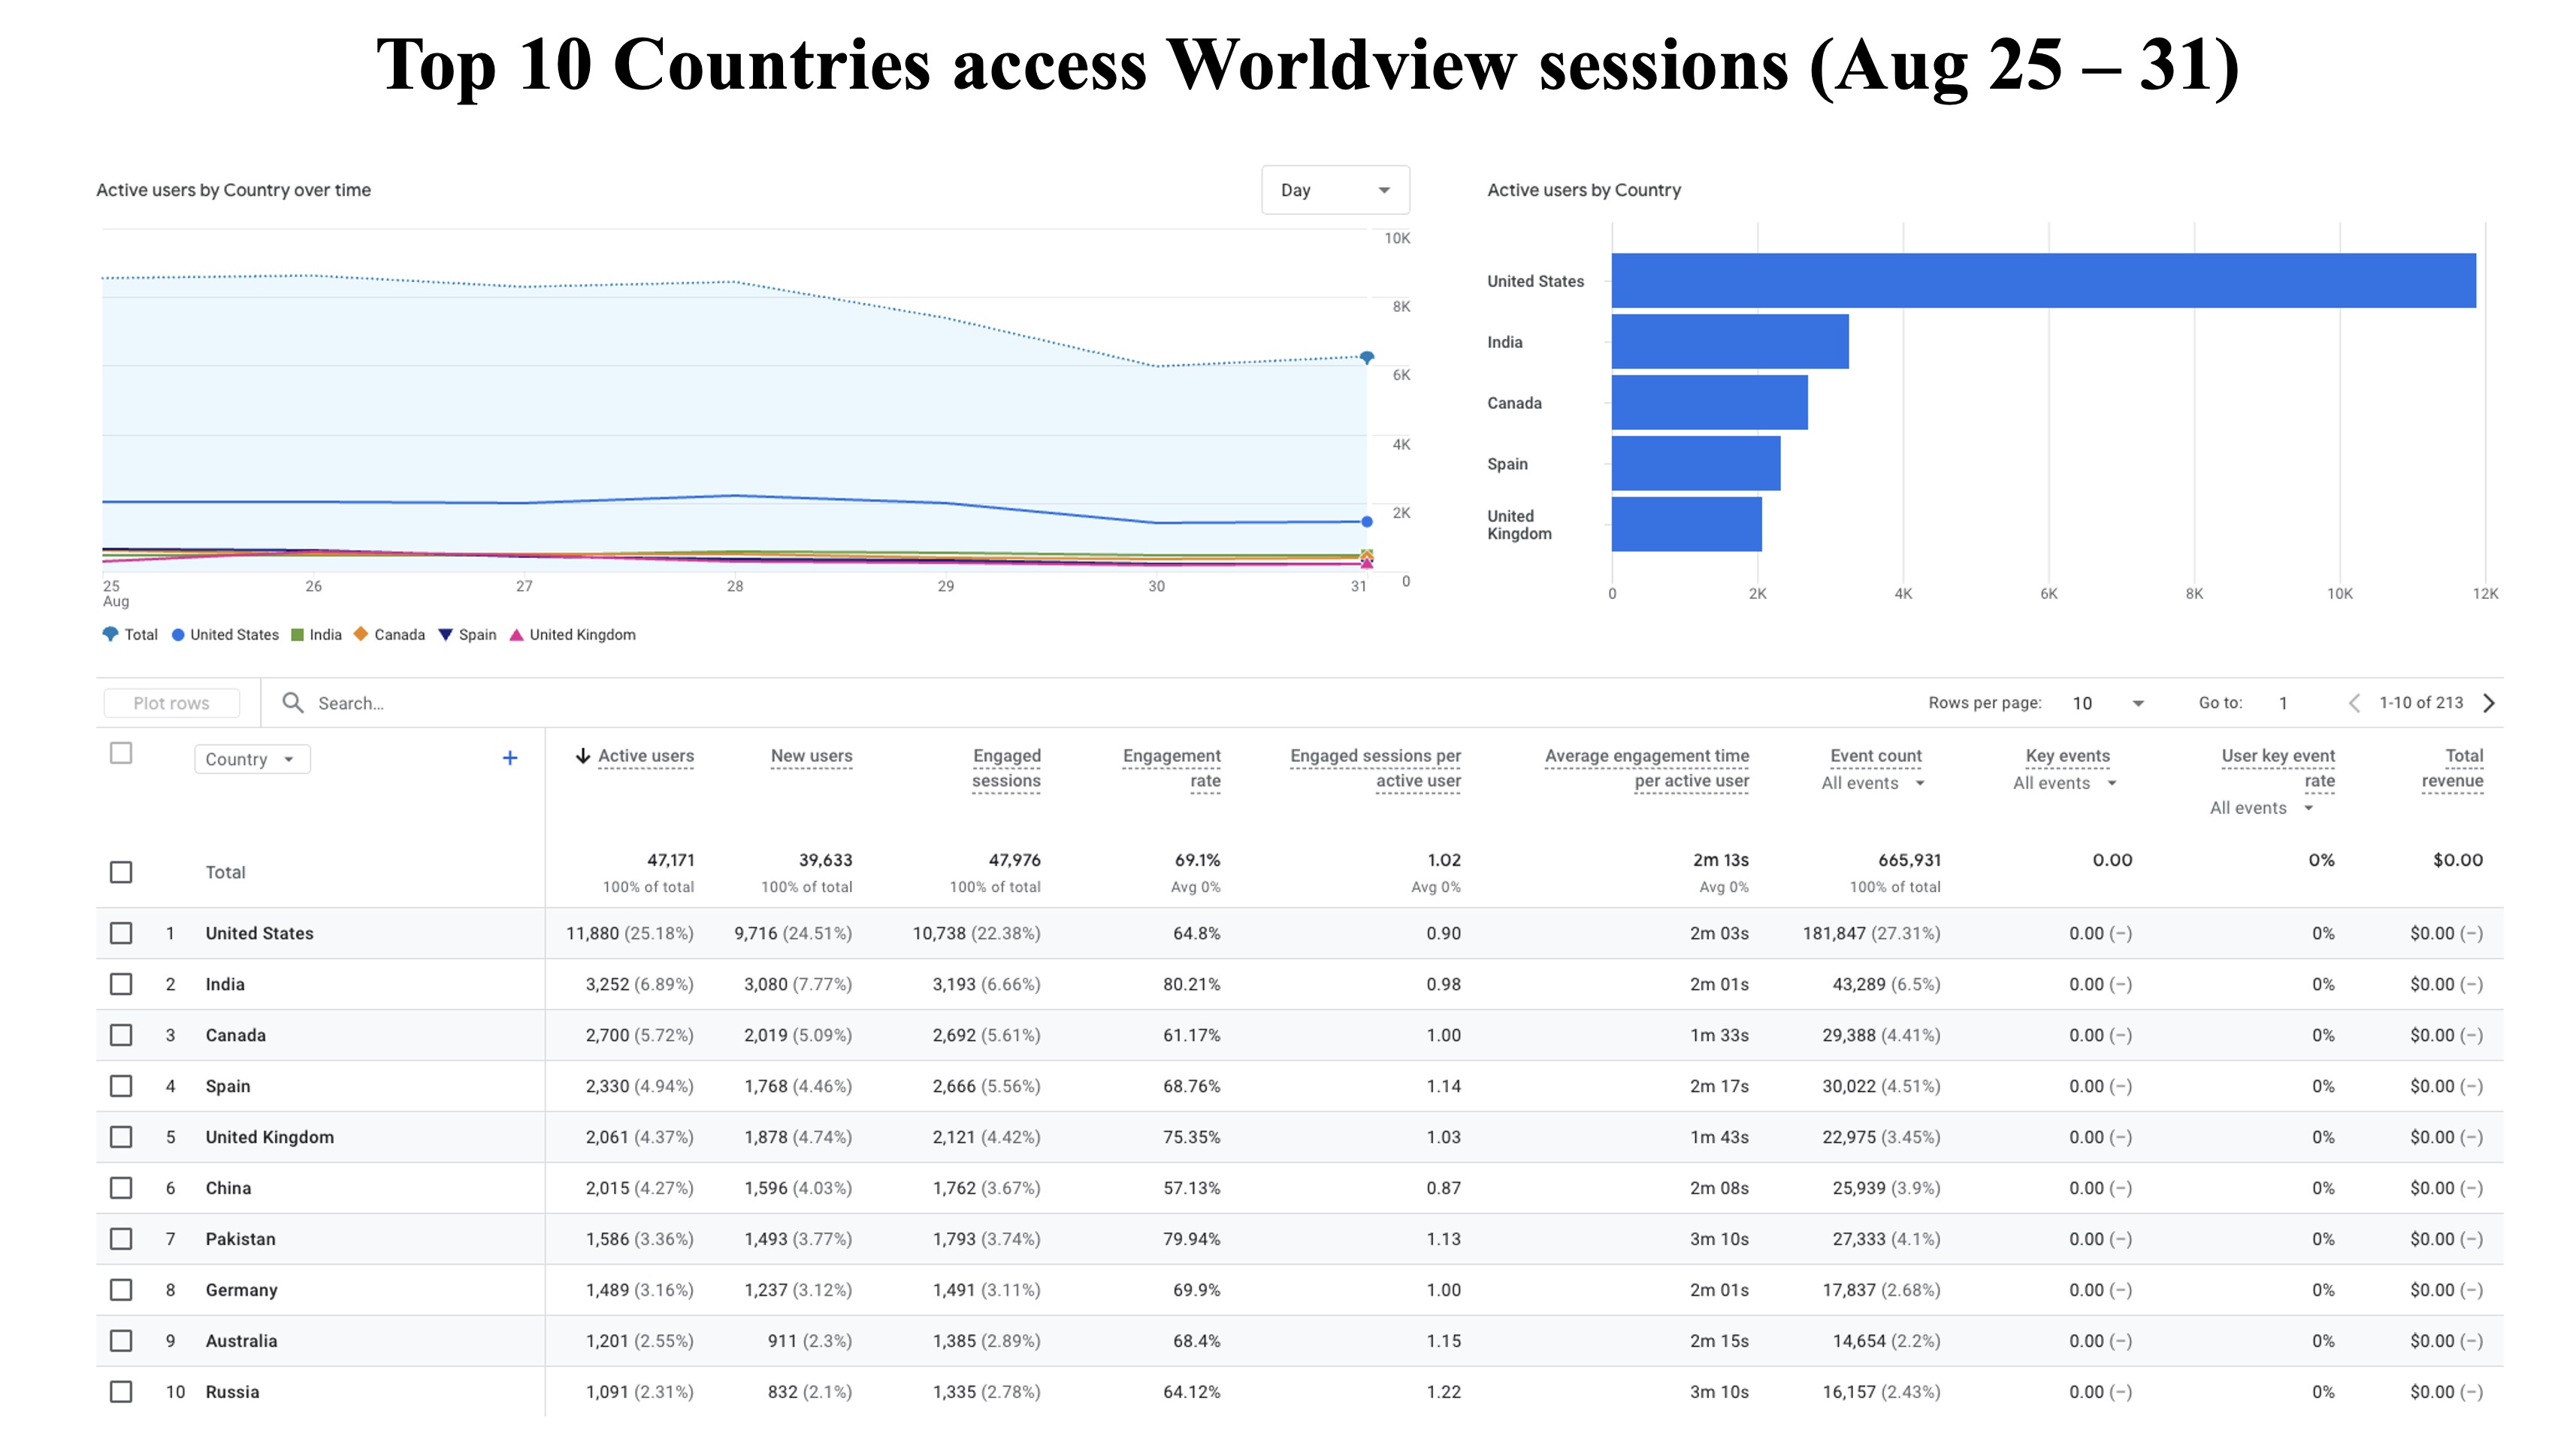
Task: Click the Plot rows button
Action: [172, 703]
